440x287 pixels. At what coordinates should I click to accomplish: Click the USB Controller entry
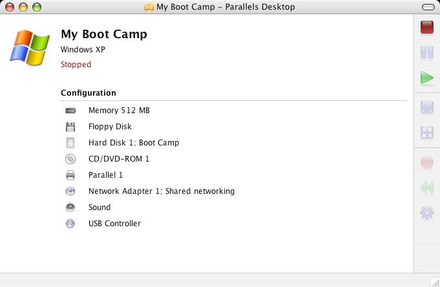click(x=114, y=224)
